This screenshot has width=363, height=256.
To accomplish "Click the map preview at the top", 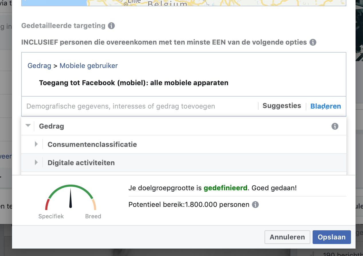I will click(x=184, y=3).
